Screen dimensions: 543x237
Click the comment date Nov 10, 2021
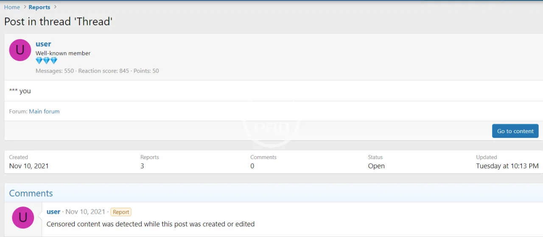point(85,212)
